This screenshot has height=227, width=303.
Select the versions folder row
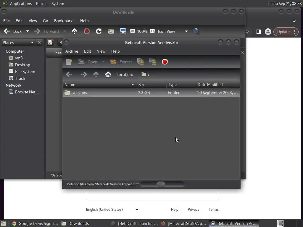pyautogui.click(x=151, y=93)
